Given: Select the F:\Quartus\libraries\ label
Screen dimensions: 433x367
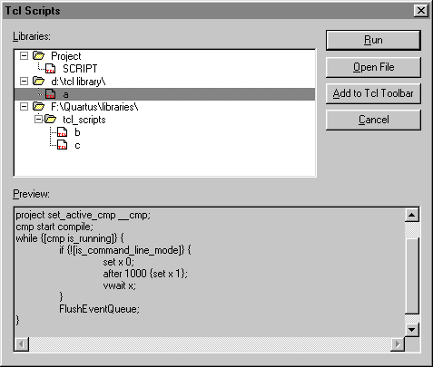Looking at the screenshot, I should 94,107.
